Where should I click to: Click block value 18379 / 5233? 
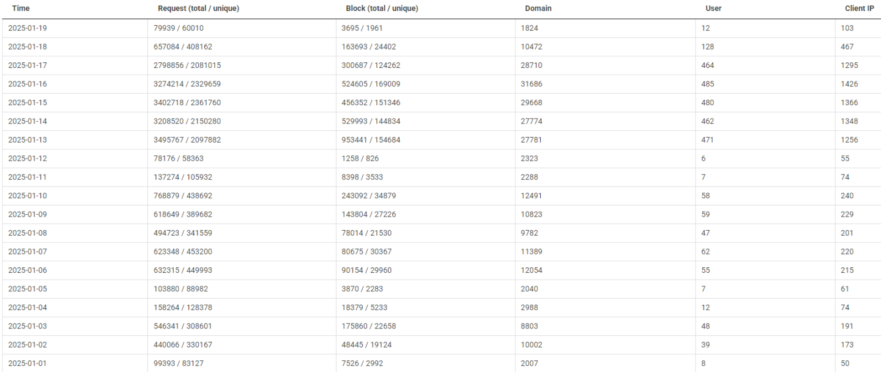pos(364,308)
